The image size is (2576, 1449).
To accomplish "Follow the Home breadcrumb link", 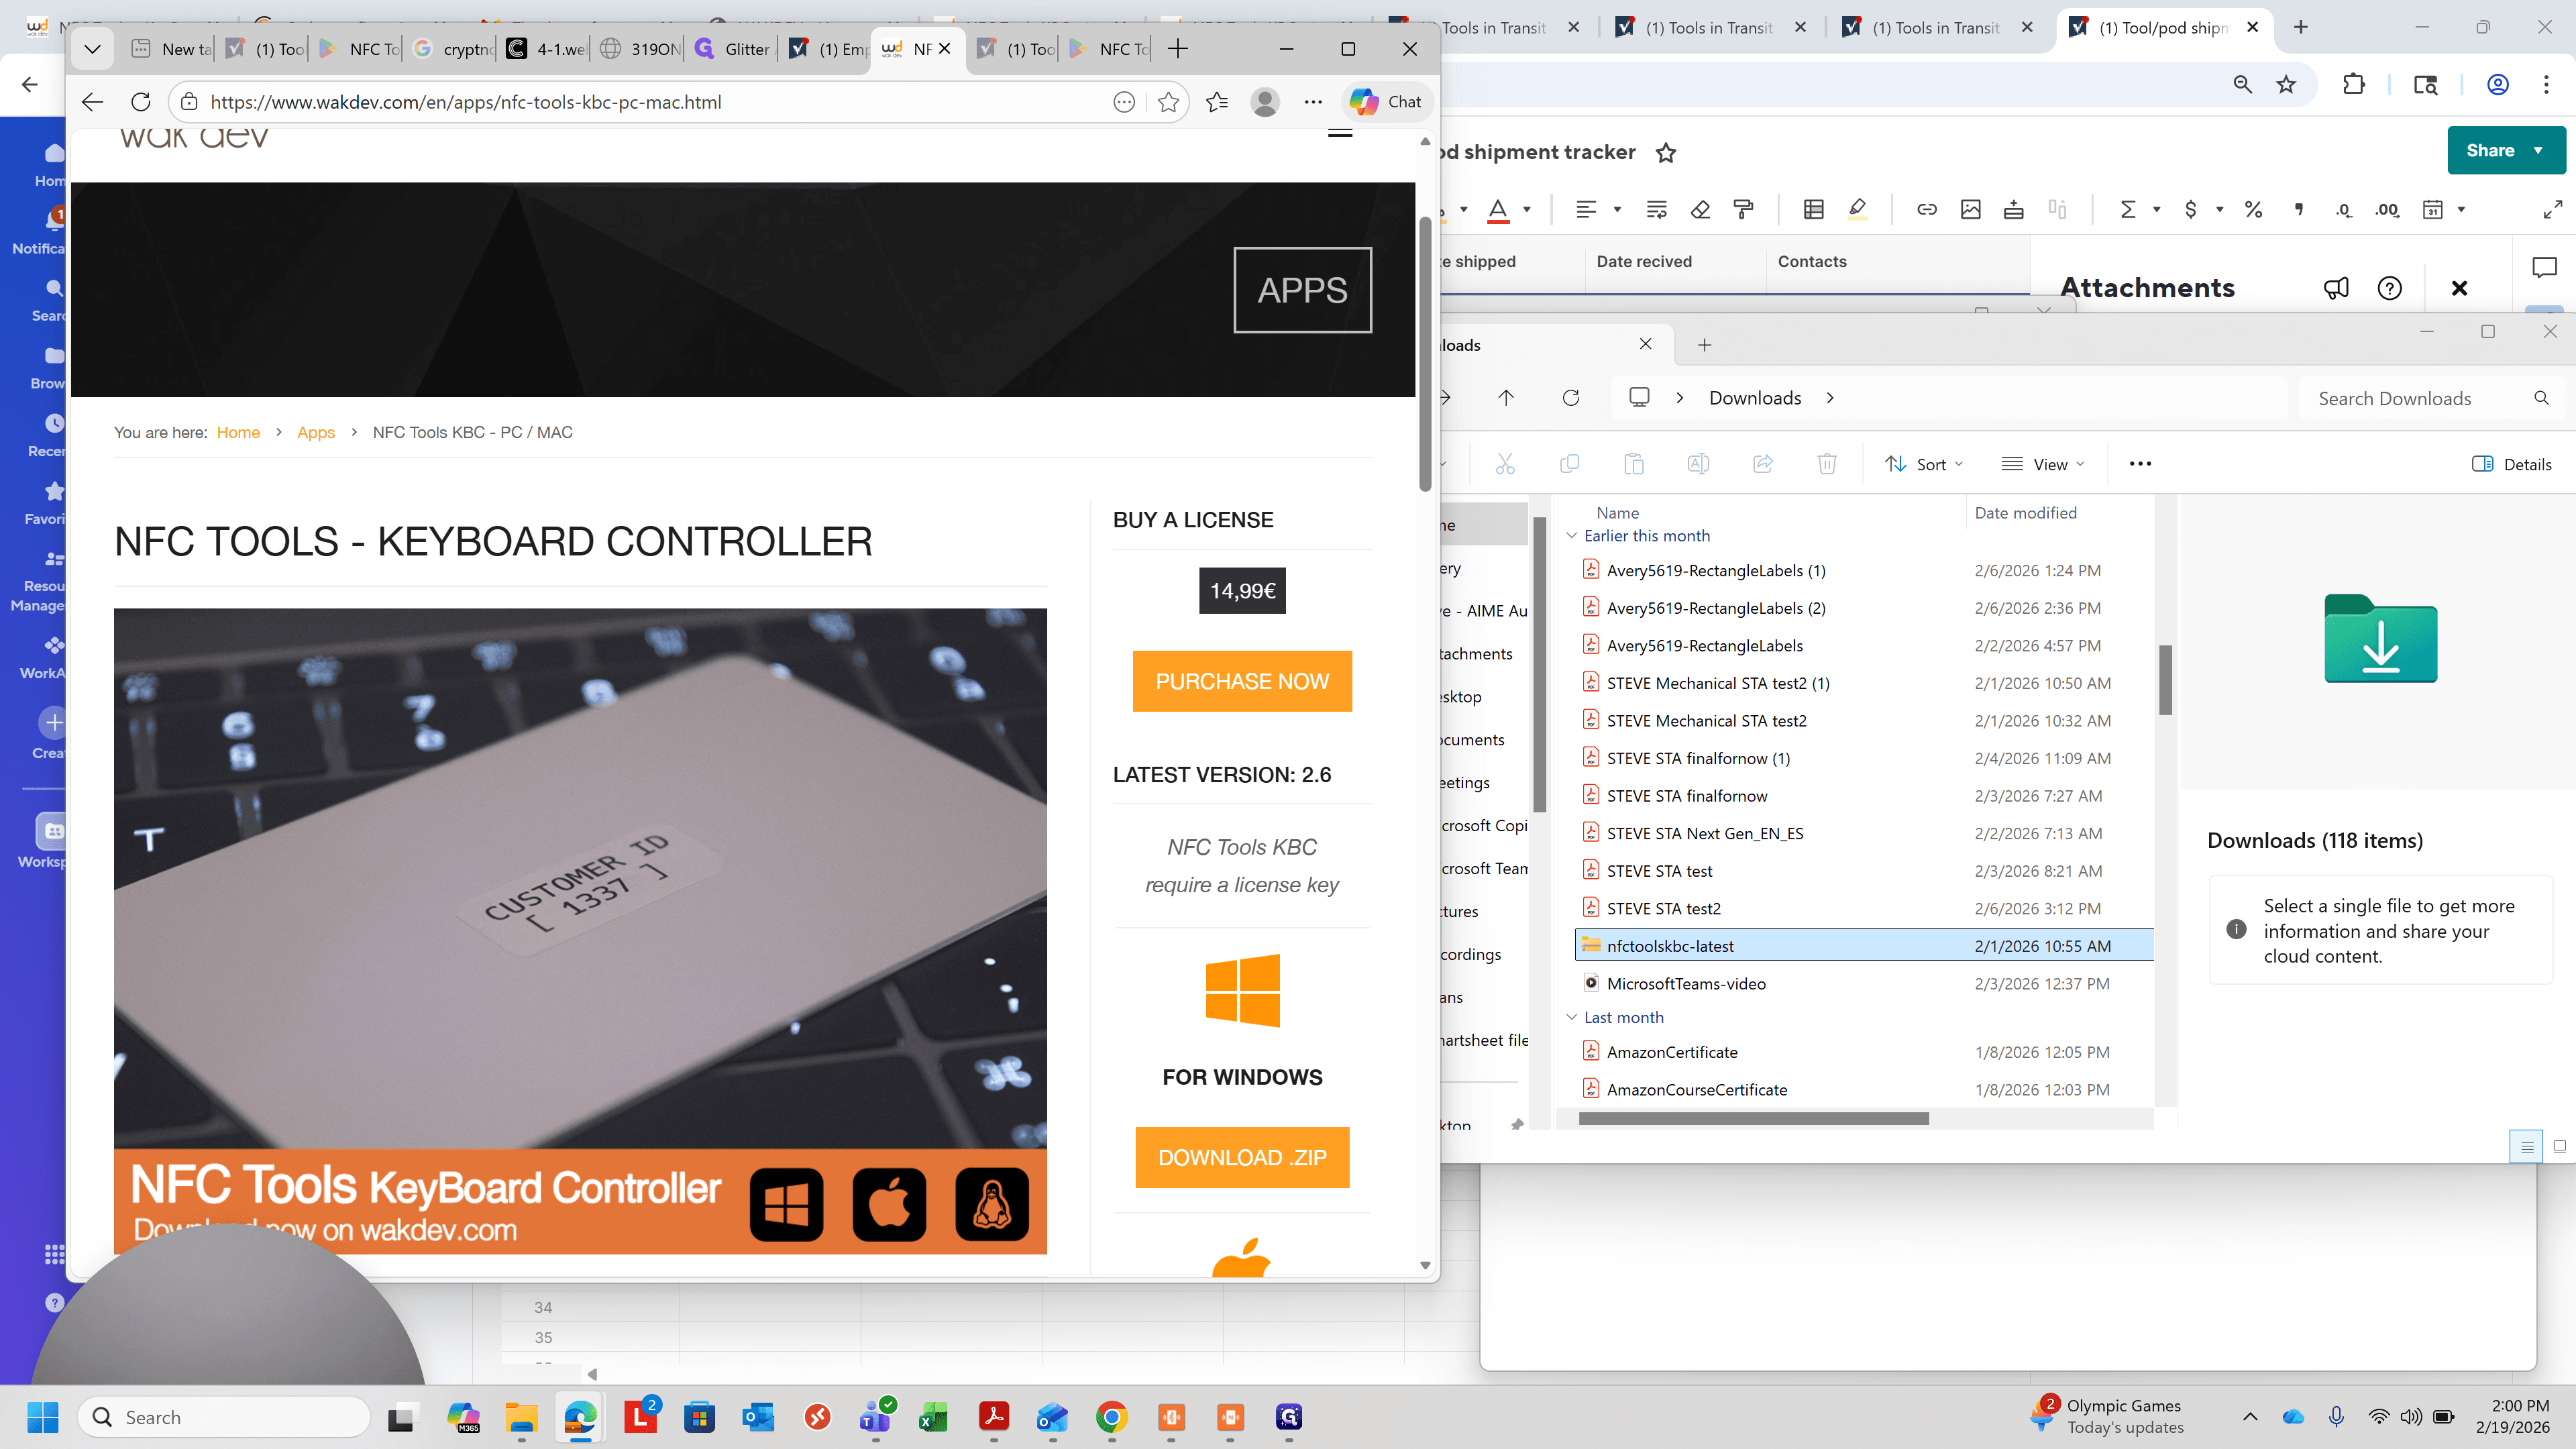I will click(238, 432).
